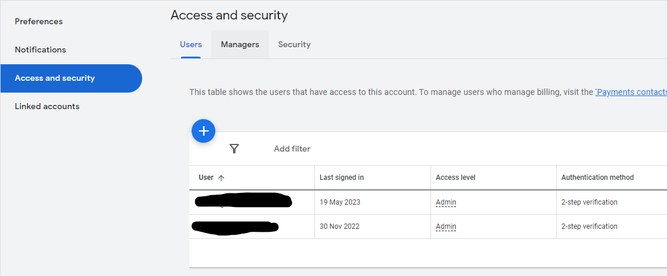Click the Last signed in column header

pyautogui.click(x=341, y=178)
